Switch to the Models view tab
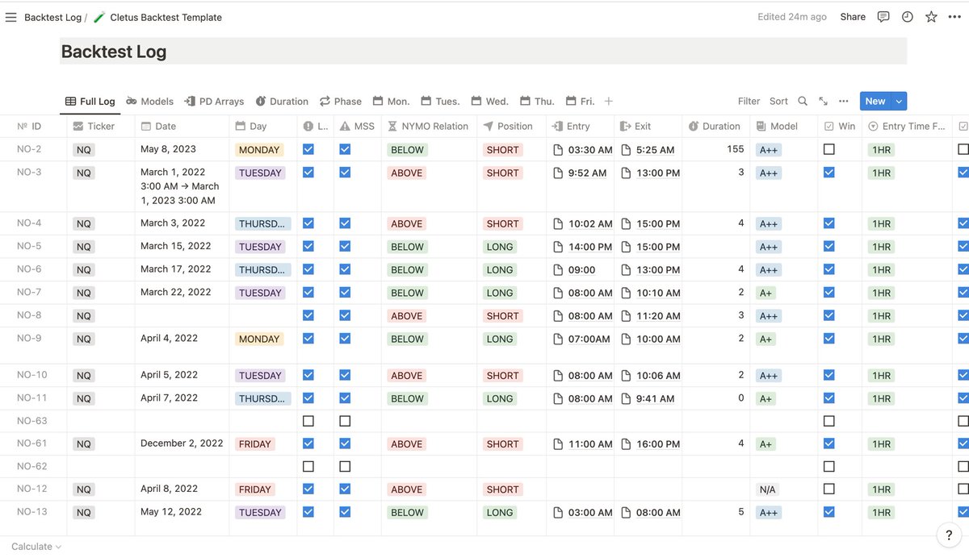This screenshot has height=558, width=969. (x=149, y=101)
